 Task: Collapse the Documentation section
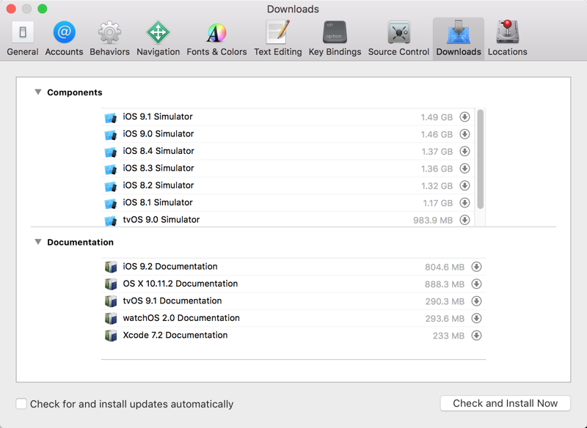click(38, 242)
